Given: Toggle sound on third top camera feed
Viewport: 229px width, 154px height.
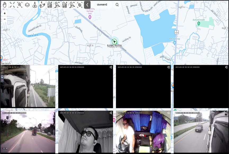Looking at the screenshot, I should point(168,67).
